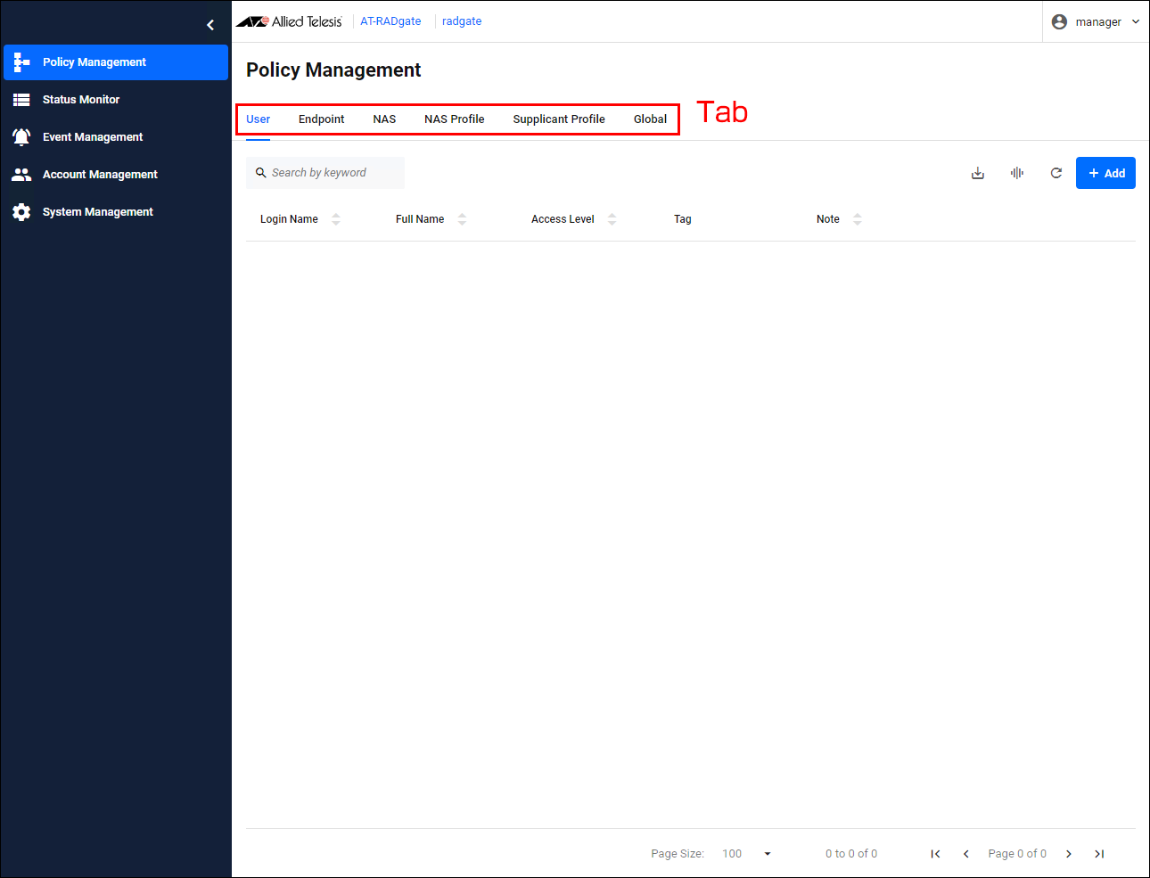Open the manager account dropdown
1150x878 pixels.
1096,22
